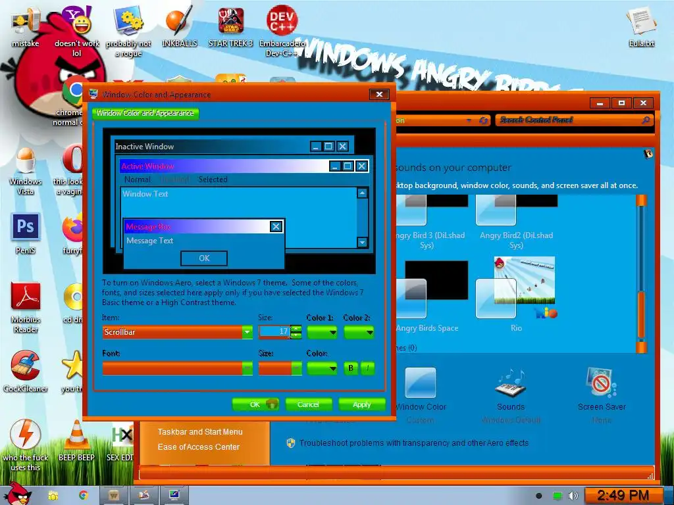Open the 'probably not a rogue' desktop icon
The width and height of the screenshot is (674, 505).
(x=128, y=31)
